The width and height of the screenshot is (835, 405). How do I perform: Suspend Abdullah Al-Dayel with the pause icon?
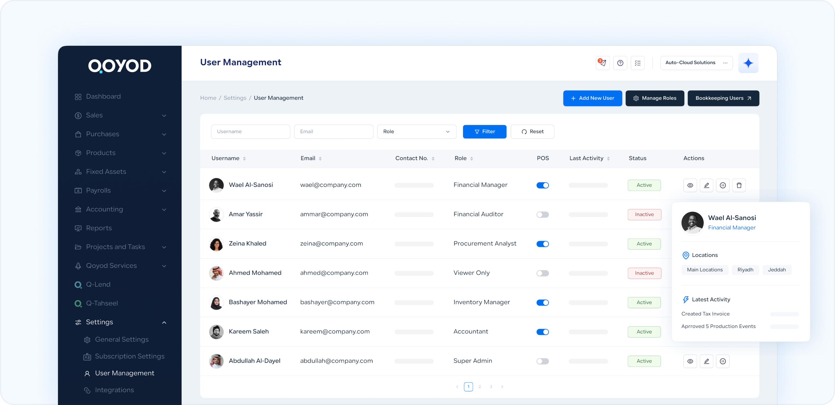coord(723,361)
